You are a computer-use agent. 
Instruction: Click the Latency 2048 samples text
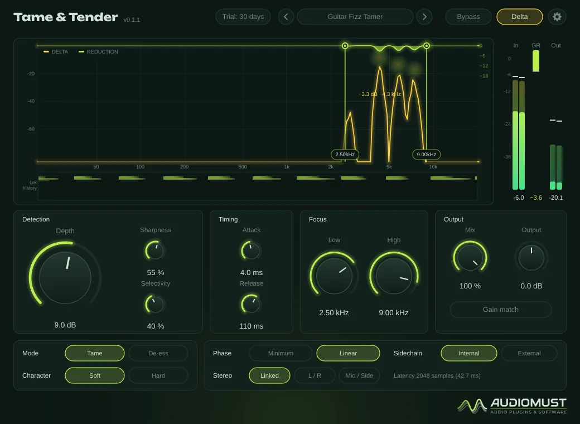(x=437, y=375)
